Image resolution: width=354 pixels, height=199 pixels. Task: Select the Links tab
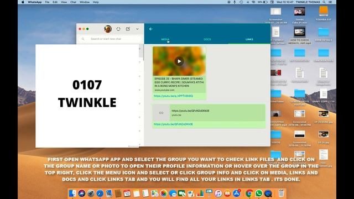click(249, 39)
